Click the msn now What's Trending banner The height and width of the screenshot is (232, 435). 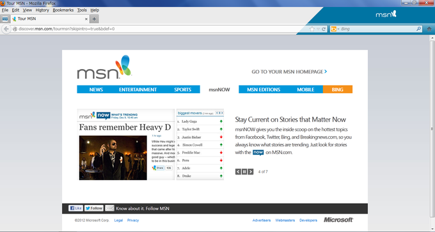pos(109,115)
